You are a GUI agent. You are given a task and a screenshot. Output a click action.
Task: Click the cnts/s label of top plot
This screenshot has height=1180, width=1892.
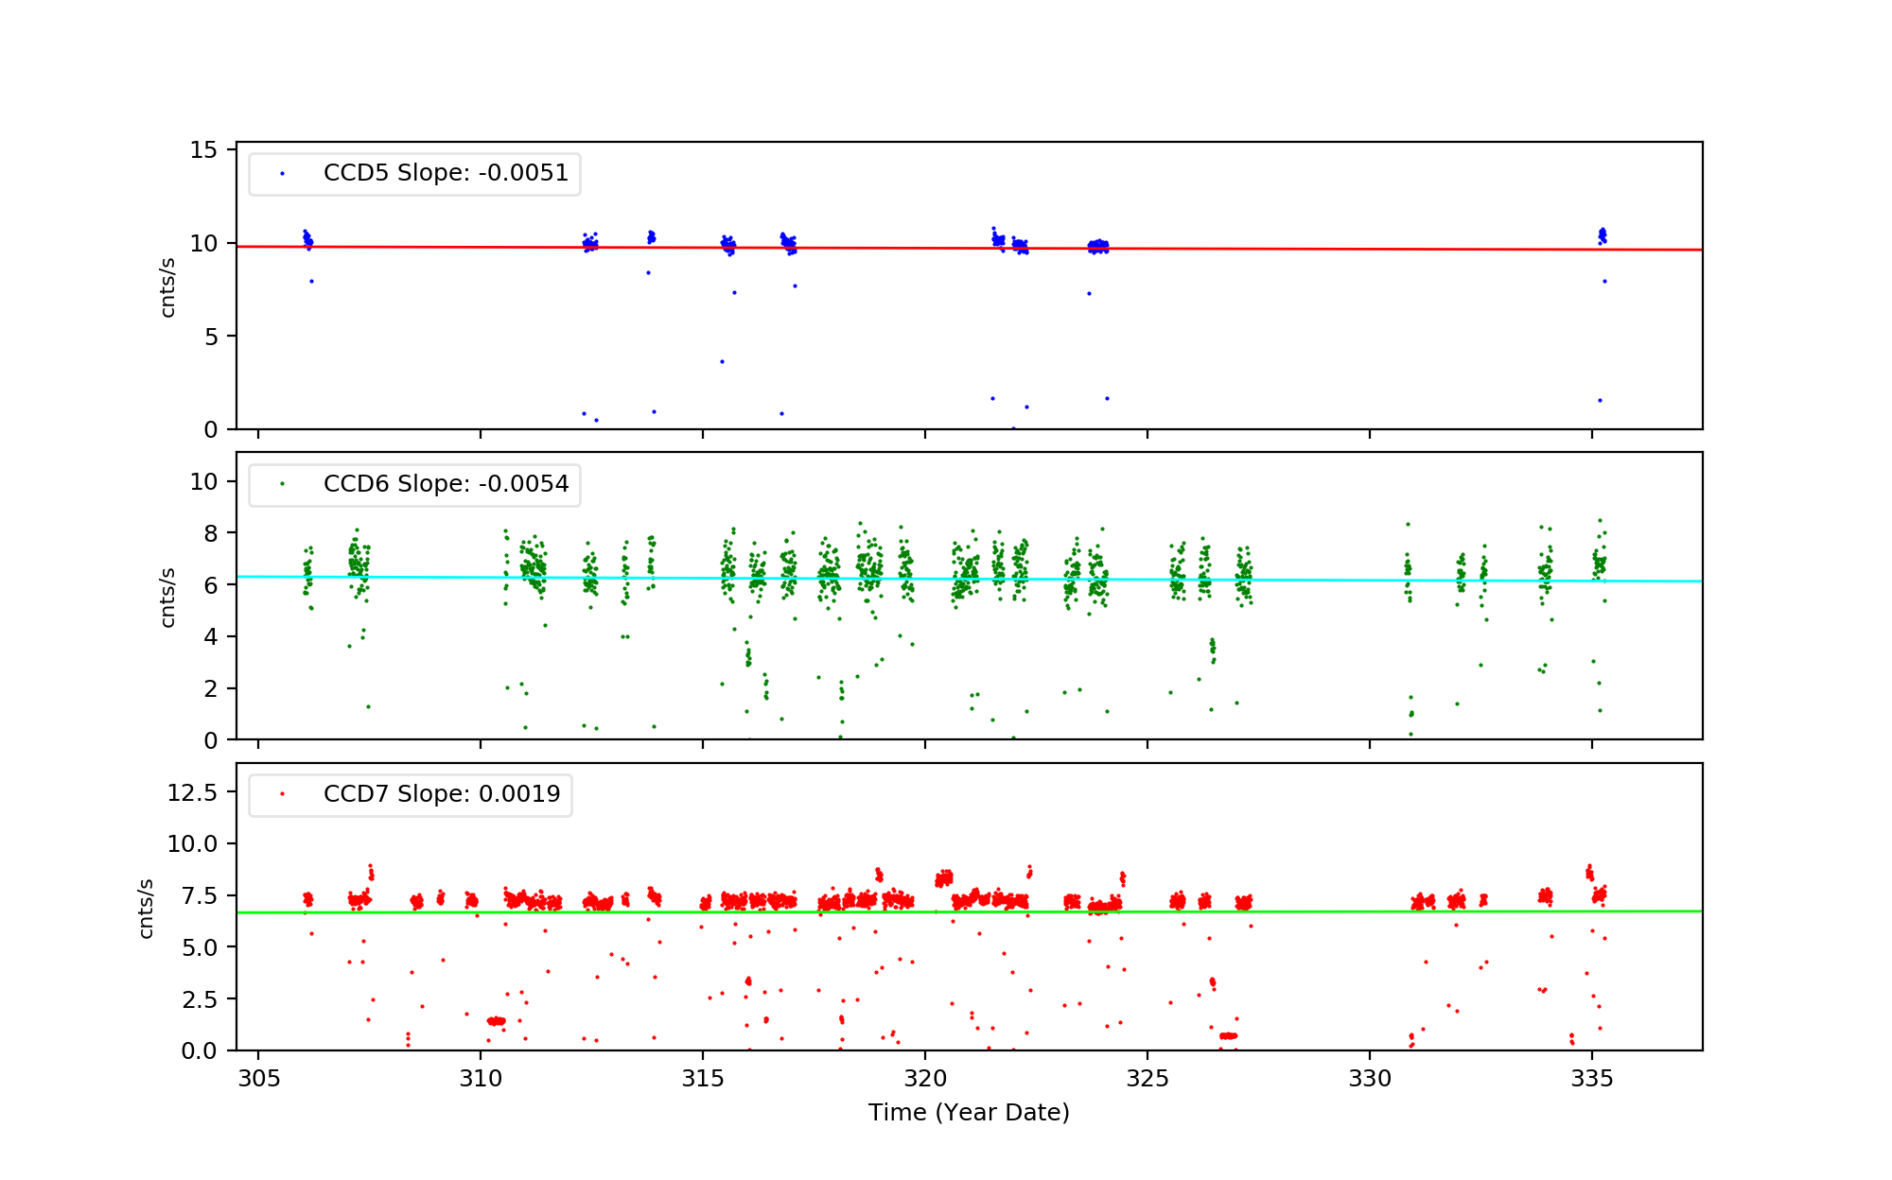pos(167,287)
